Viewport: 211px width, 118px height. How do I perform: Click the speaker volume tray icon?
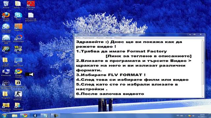tap(194, 116)
